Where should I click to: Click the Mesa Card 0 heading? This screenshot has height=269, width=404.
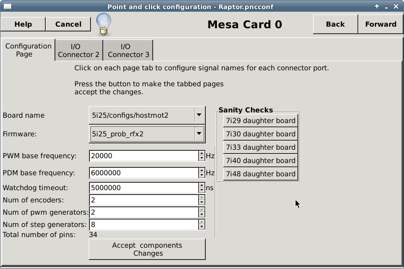(x=245, y=25)
